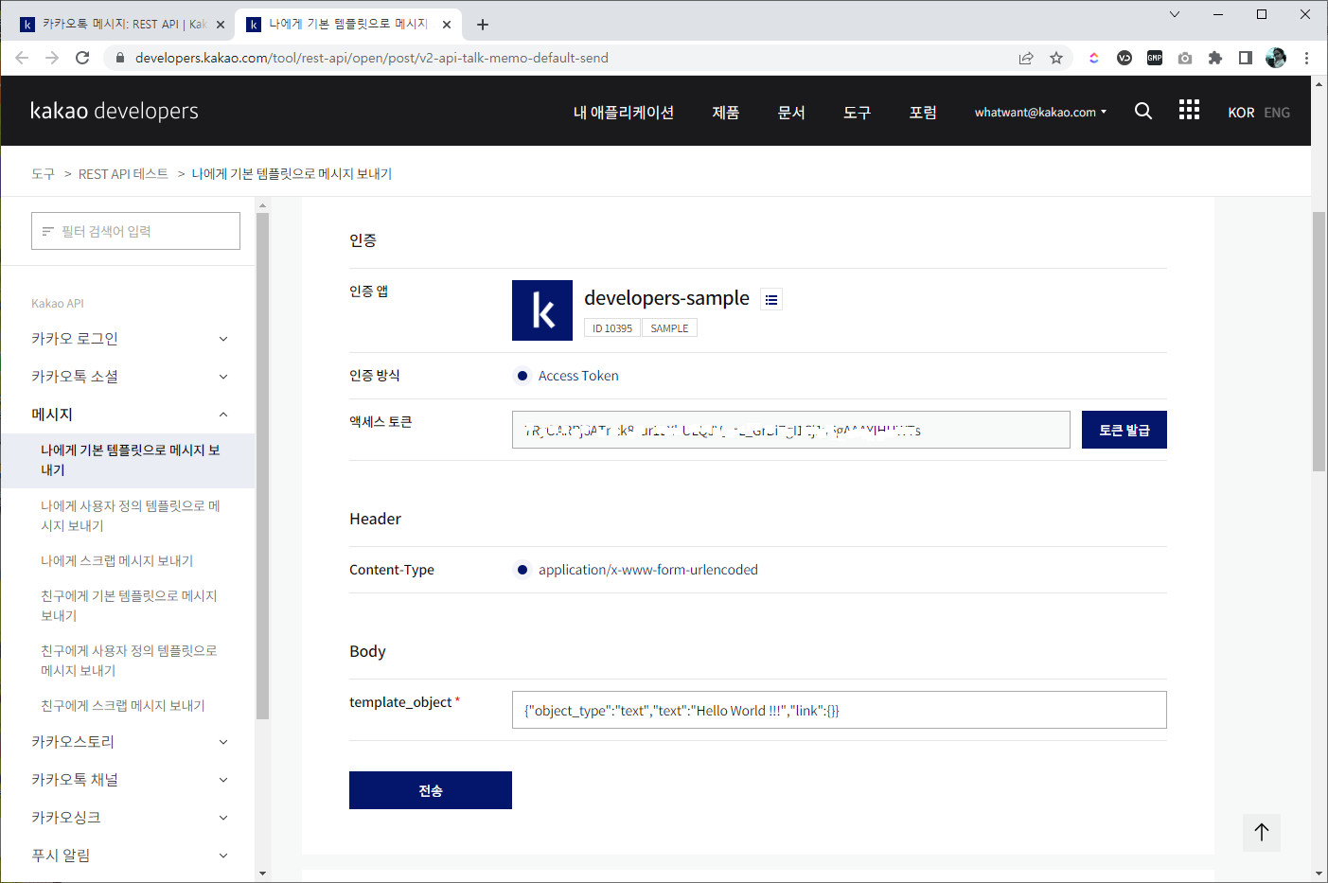This screenshot has height=883, width=1328.
Task: Click the 필터 검색어 입력 filter field
Action: coord(135,231)
